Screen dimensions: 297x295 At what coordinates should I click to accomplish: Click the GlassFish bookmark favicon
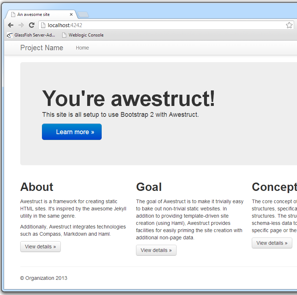(x=10, y=35)
